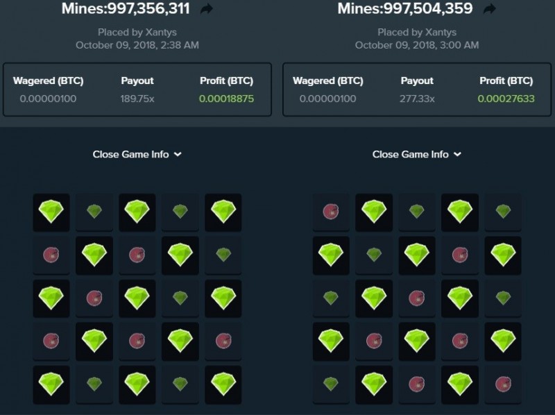
Task: Left board: click row 2, column 2 revealed gem
Action: [94, 255]
